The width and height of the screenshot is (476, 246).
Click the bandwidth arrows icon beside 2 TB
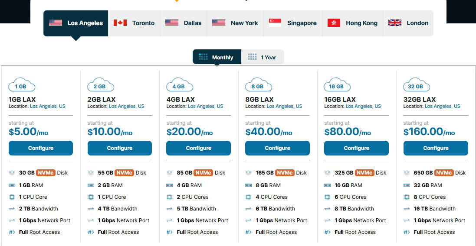12,209
